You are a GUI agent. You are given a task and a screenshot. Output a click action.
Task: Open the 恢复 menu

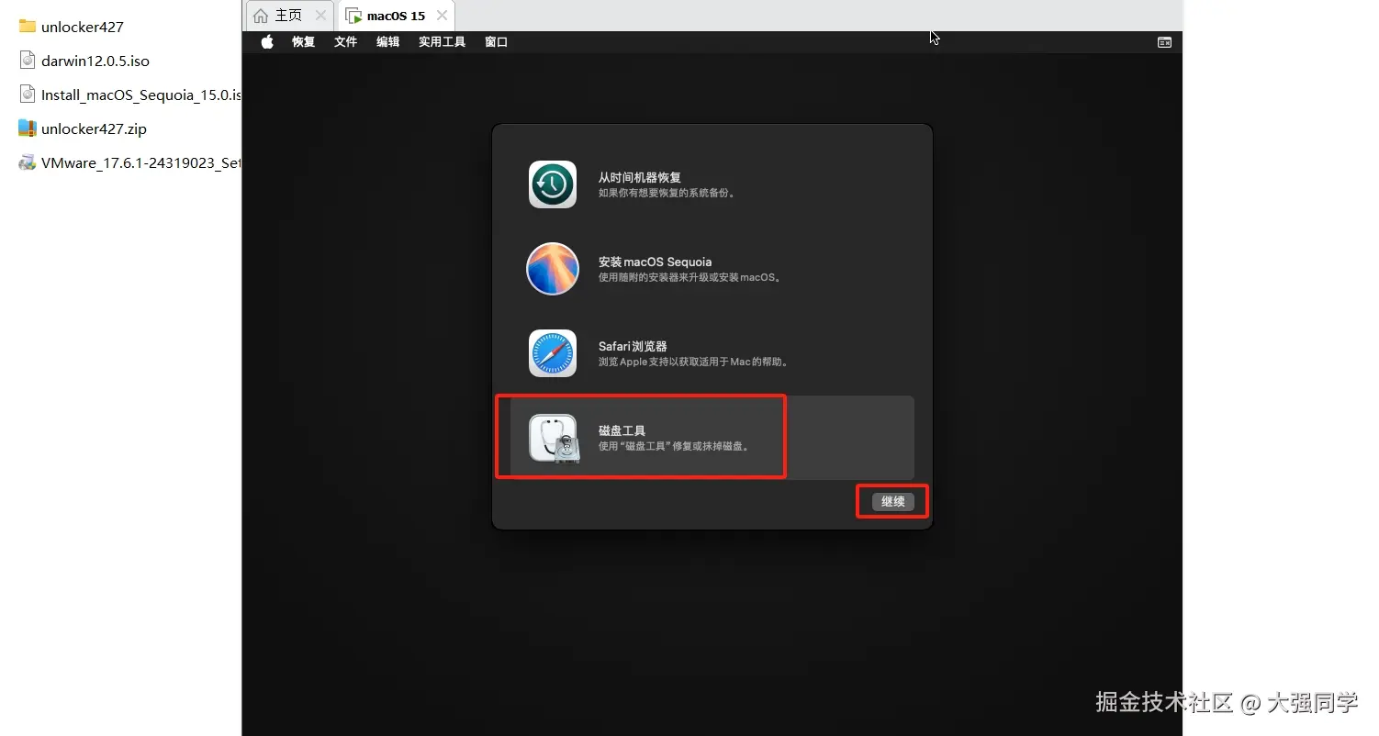304,42
